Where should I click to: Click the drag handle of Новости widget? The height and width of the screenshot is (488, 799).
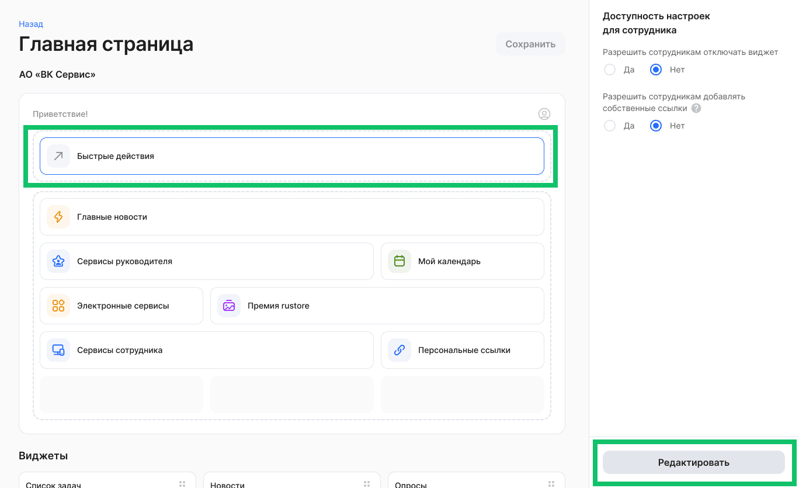pos(366,484)
